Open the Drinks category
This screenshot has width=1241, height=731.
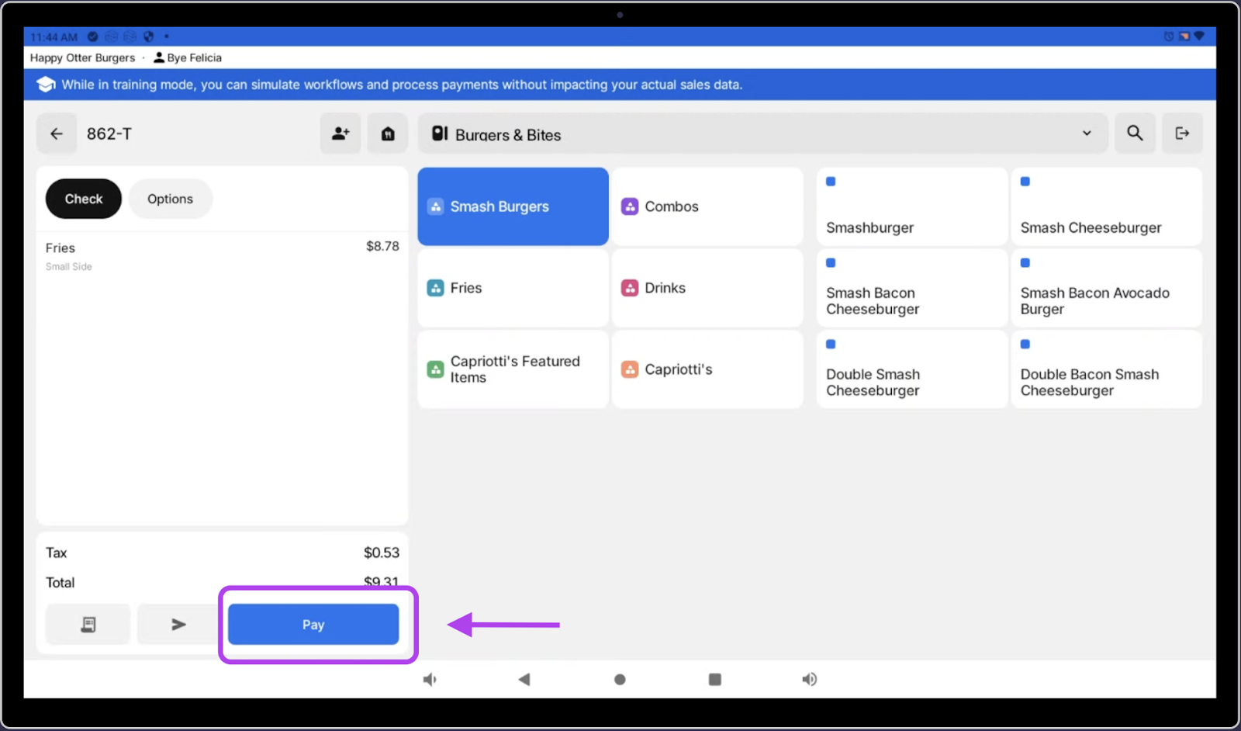tap(707, 288)
